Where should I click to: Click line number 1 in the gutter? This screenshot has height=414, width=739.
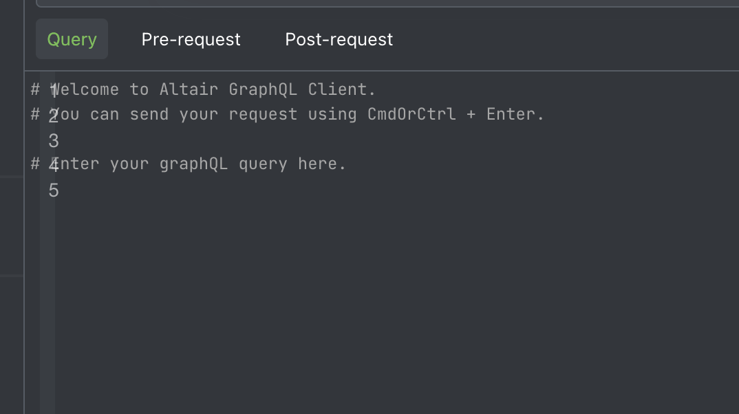point(53,89)
